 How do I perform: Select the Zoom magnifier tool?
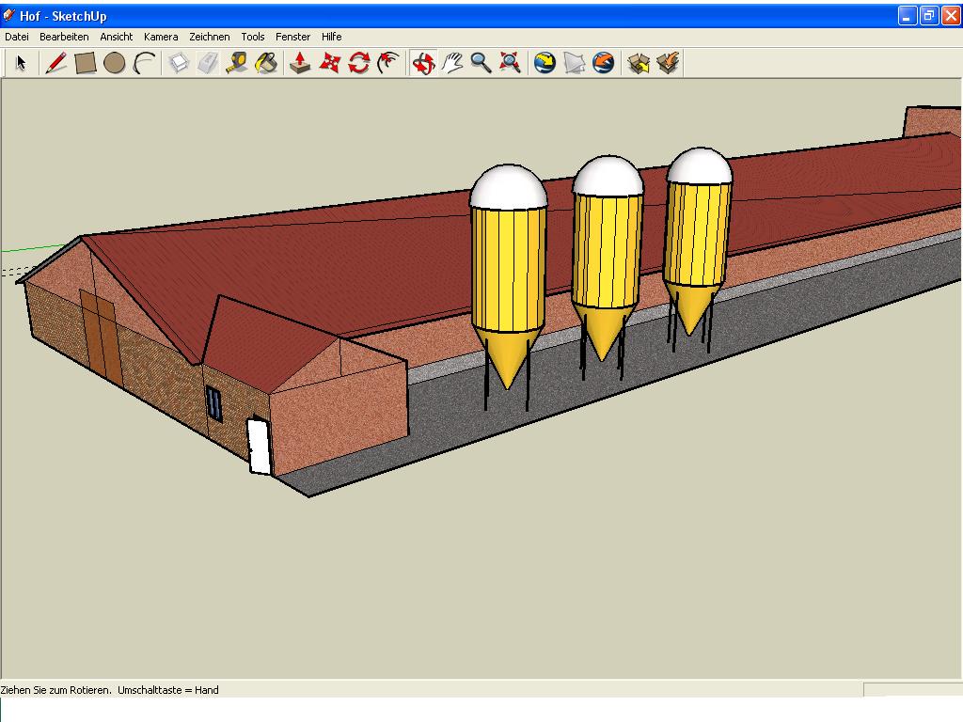[x=481, y=63]
